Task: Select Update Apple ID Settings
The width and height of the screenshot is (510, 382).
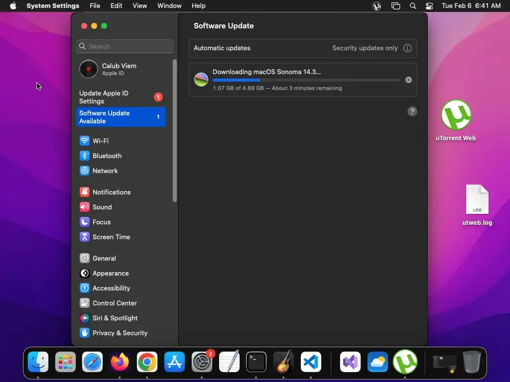Action: click(121, 97)
